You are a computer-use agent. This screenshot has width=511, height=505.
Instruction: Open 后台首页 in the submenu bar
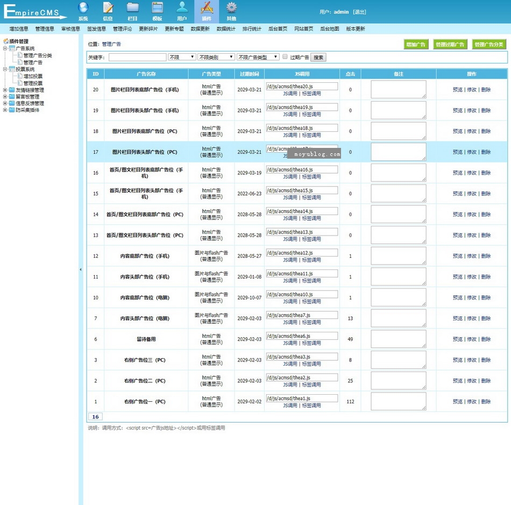pyautogui.click(x=278, y=29)
